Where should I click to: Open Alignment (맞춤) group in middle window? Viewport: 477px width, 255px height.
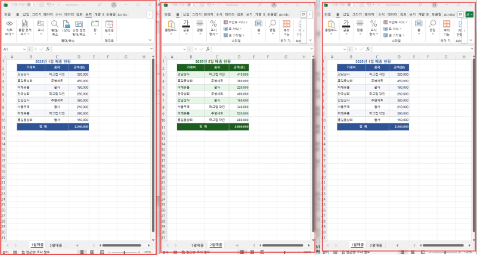[200, 28]
